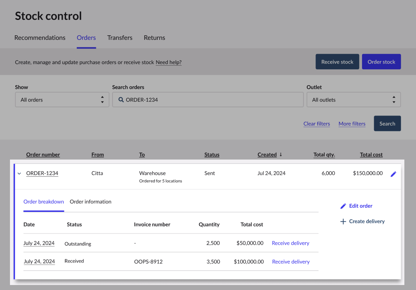Click the Invoice number column header
Viewport: 416px width, 290px height.
pyautogui.click(x=152, y=224)
